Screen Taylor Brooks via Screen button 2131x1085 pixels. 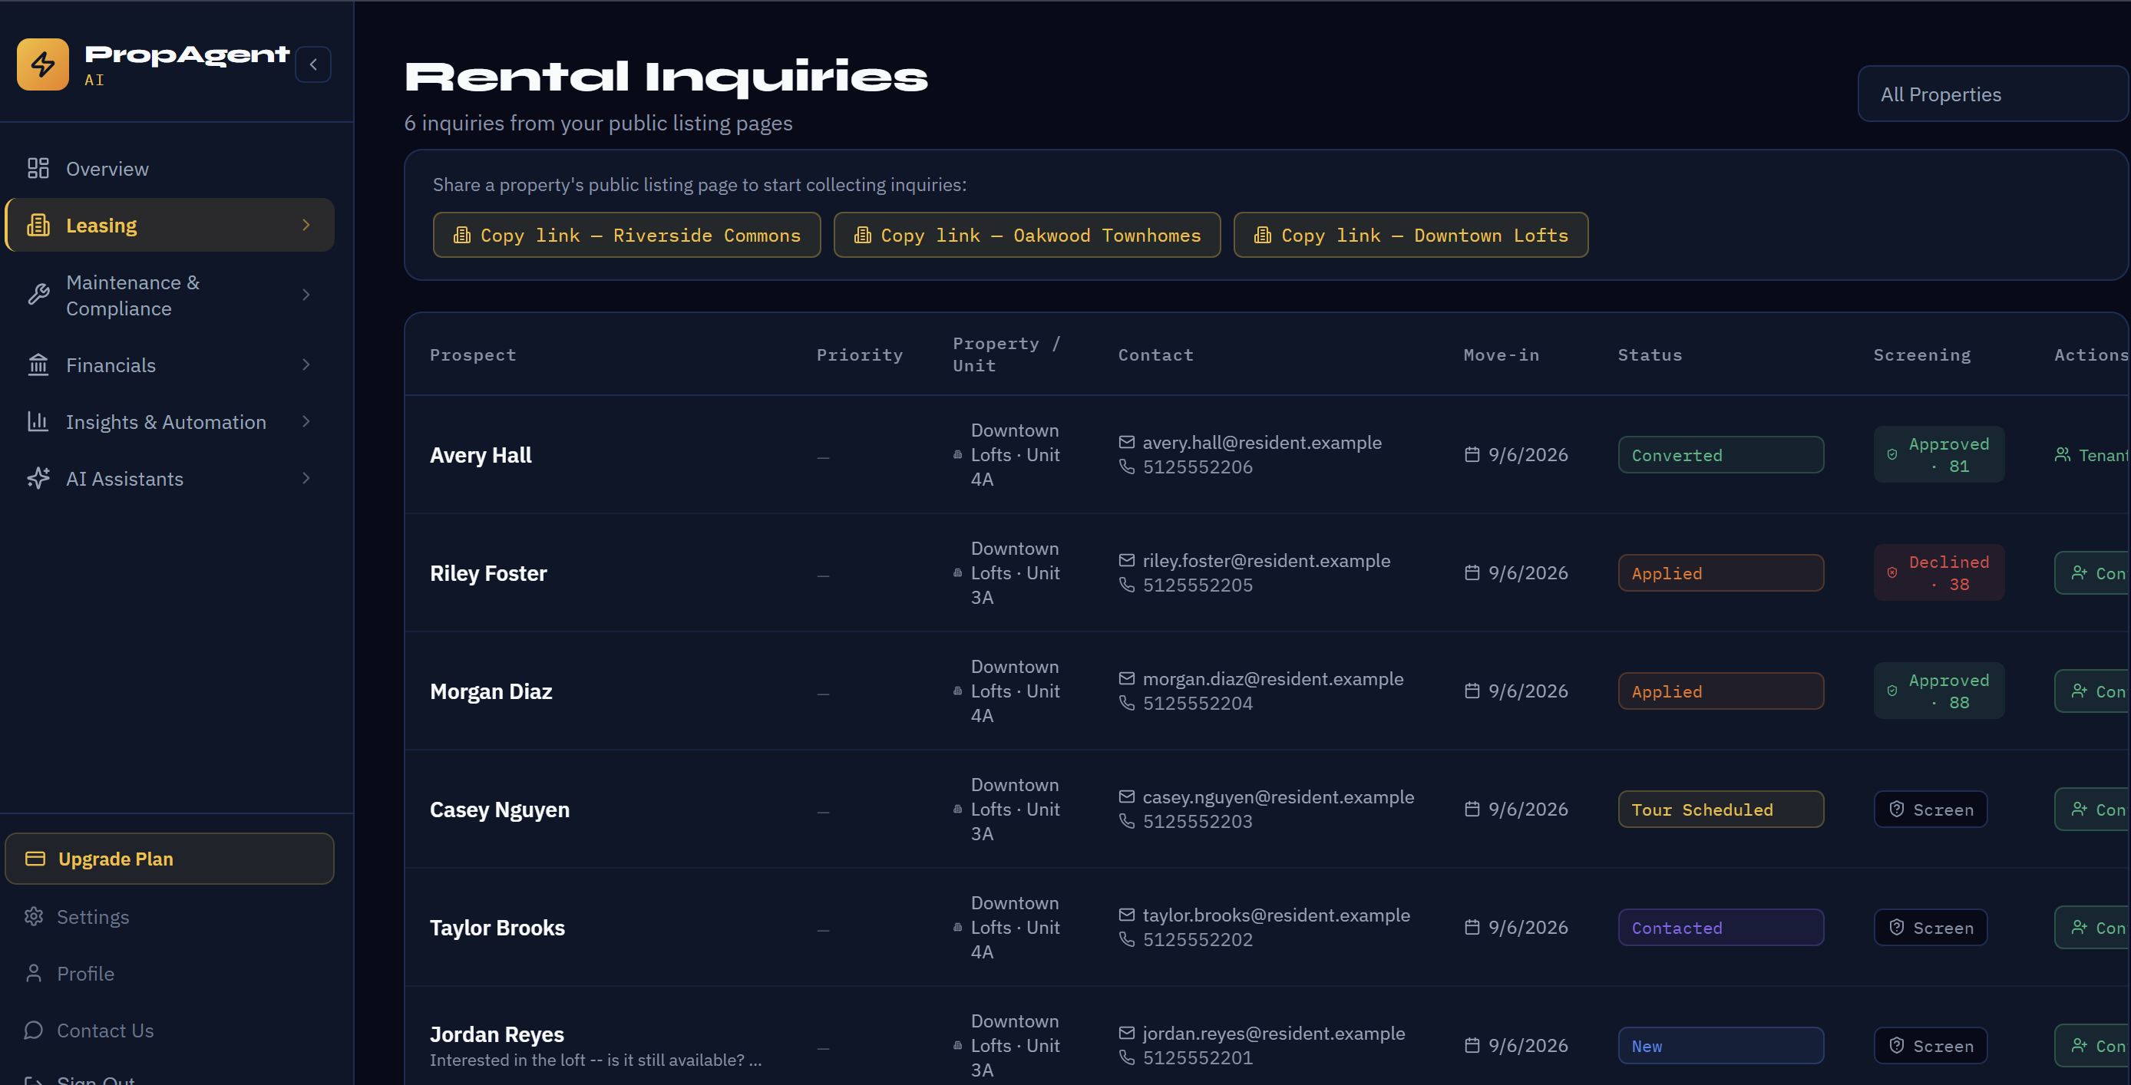point(1931,928)
